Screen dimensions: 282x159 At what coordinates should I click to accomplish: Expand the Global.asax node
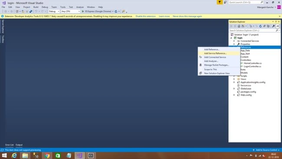coord(234,89)
